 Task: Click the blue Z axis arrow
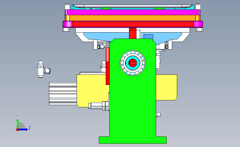point(23,129)
